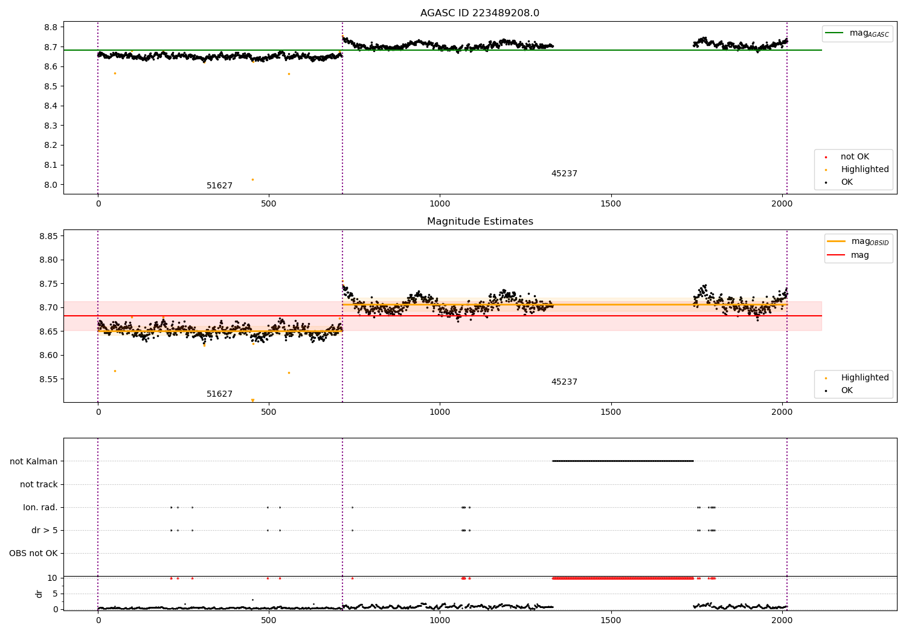Click the '2000' x-tick of middle plot
The image size is (906, 634).
pyautogui.click(x=782, y=412)
